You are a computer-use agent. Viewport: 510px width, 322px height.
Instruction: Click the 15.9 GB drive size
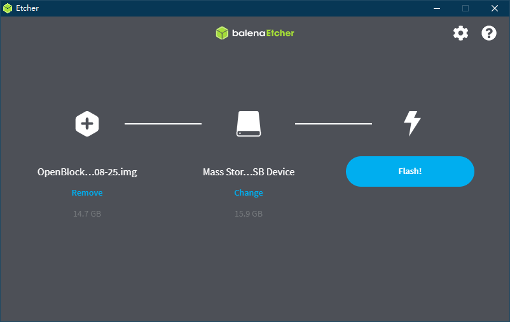coord(249,214)
